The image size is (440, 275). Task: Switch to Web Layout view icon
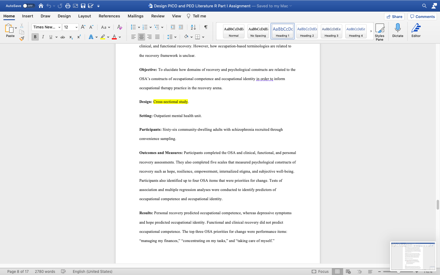point(348,271)
